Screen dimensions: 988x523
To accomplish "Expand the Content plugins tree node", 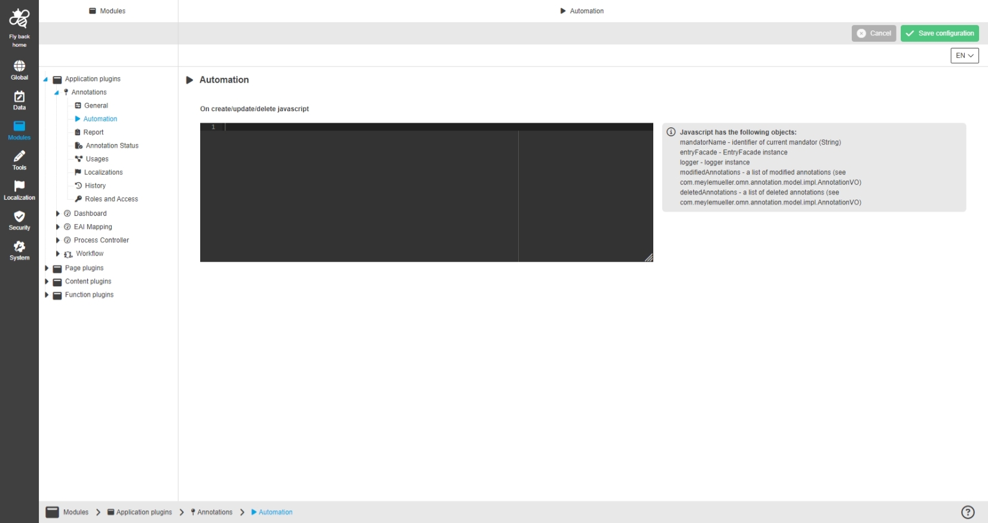I will tap(47, 282).
